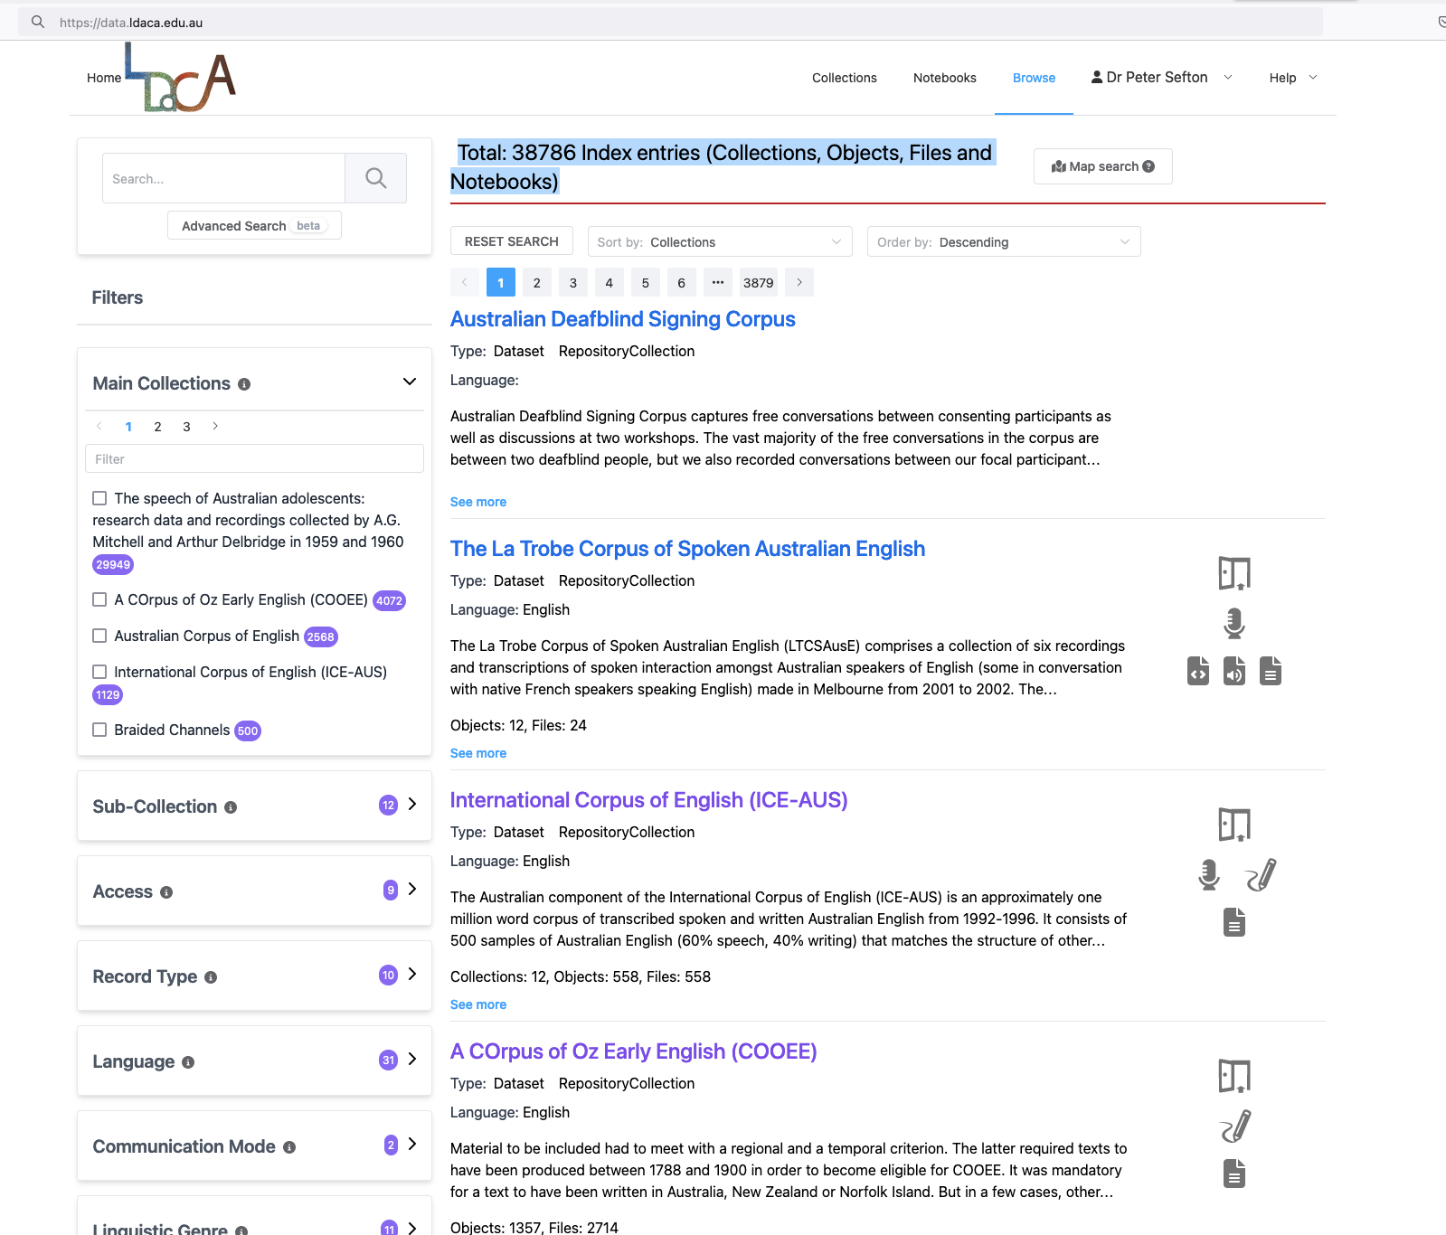This screenshot has height=1235, width=1446.
Task: Click the microphone icon for La Trobe Corpus
Action: (x=1234, y=623)
